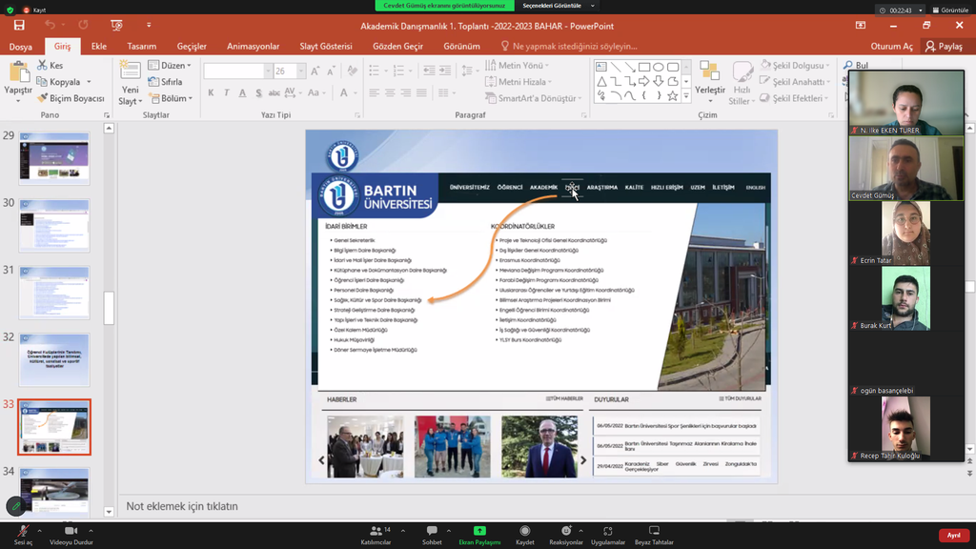Image resolution: width=976 pixels, height=549 pixels.
Task: Click the notes area 'Not eklemek için tıklatın'
Action: pos(182,506)
